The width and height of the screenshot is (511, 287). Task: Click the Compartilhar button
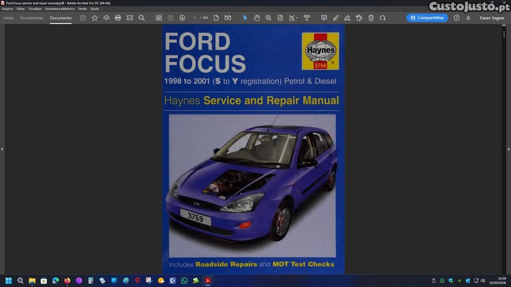tap(427, 18)
